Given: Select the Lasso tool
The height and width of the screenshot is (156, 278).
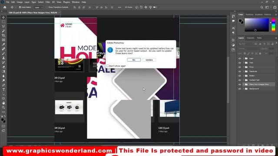Looking at the screenshot, I should tap(3, 26).
